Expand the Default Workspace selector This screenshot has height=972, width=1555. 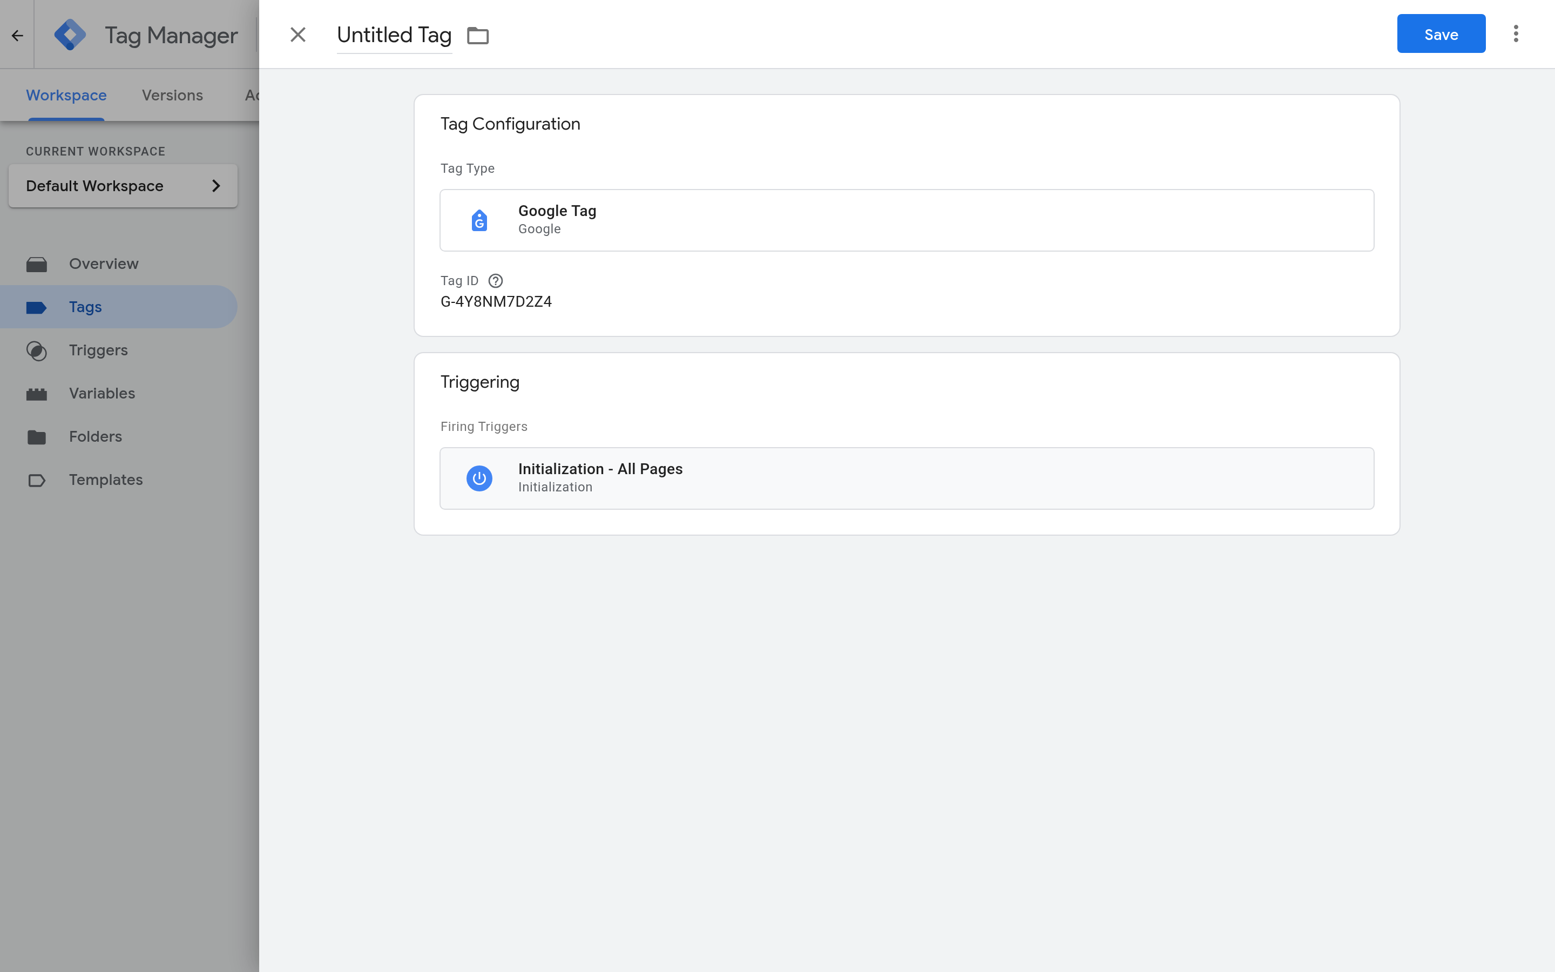(x=123, y=186)
